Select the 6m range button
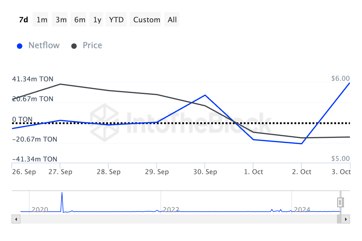Image resolution: width=362 pixels, height=241 pixels. tap(80, 20)
